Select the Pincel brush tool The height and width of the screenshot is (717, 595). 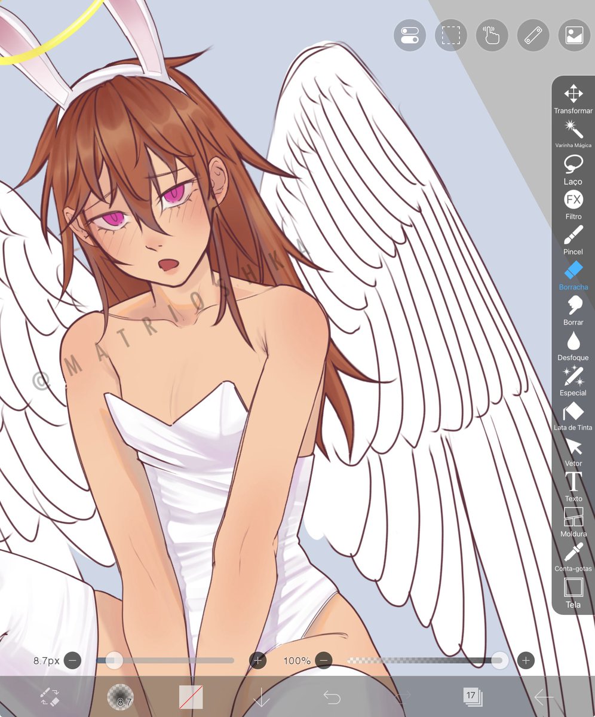[x=573, y=240]
